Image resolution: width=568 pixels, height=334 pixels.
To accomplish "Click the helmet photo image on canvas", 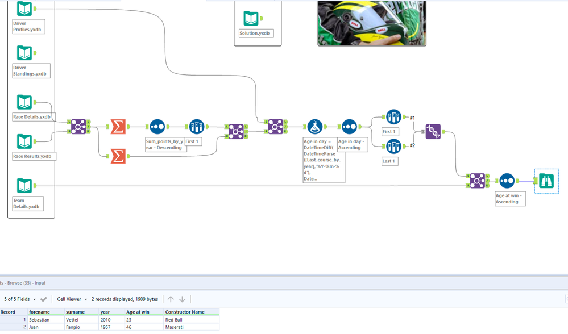I will 372,23.
